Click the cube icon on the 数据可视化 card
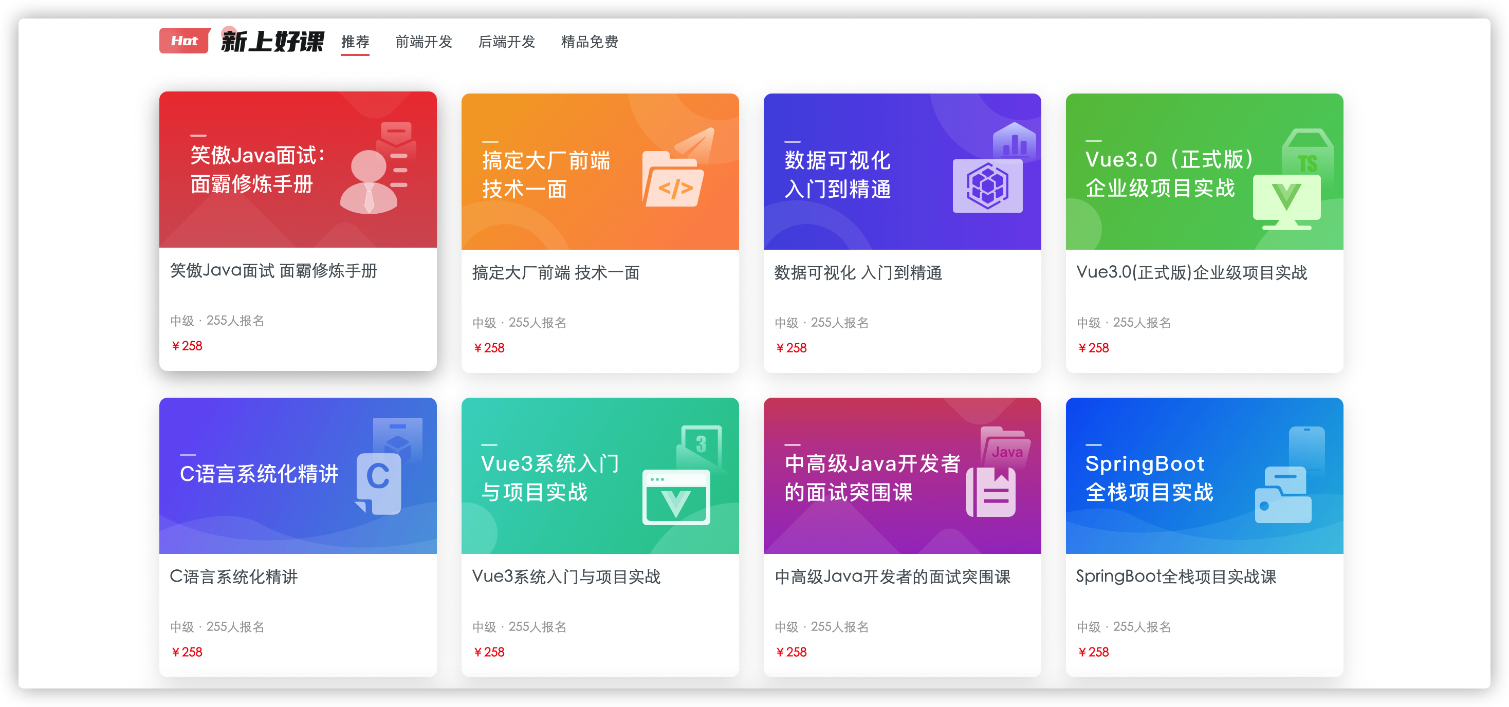The width and height of the screenshot is (1509, 707). coord(988,188)
